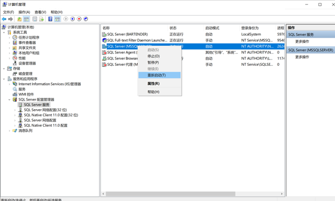The height and width of the screenshot is (201, 335).
Task: Select SQL Native Client 11.0 配置 tree item
Action: coord(46,125)
